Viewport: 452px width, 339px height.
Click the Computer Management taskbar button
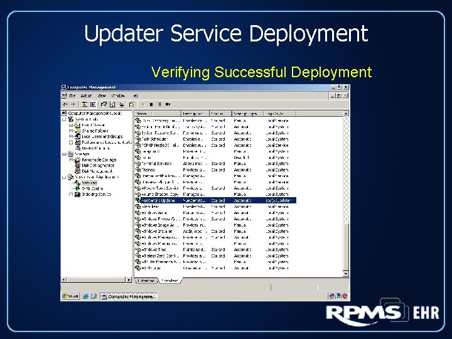coord(129,296)
